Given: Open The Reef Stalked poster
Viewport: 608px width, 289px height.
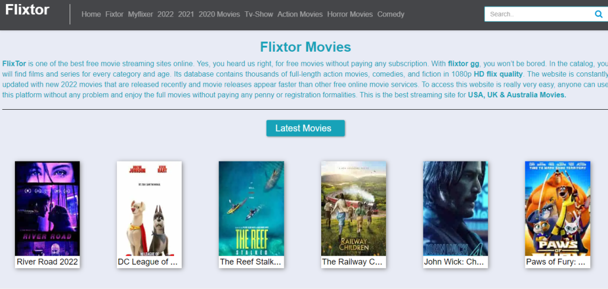Looking at the screenshot, I should [251, 208].
